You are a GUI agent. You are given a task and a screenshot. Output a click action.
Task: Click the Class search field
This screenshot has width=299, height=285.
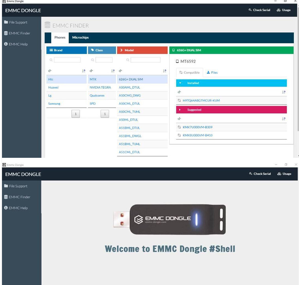(x=104, y=60)
